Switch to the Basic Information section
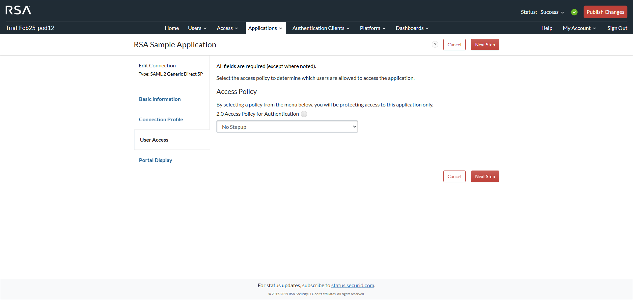 point(160,99)
